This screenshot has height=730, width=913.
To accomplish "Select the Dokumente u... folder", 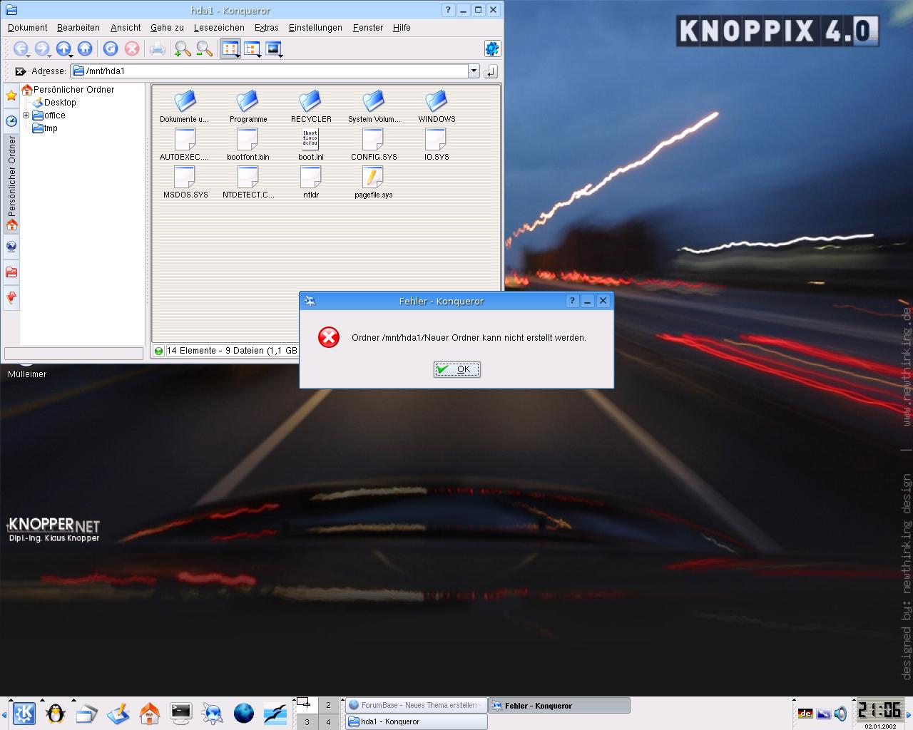I will tap(184, 107).
